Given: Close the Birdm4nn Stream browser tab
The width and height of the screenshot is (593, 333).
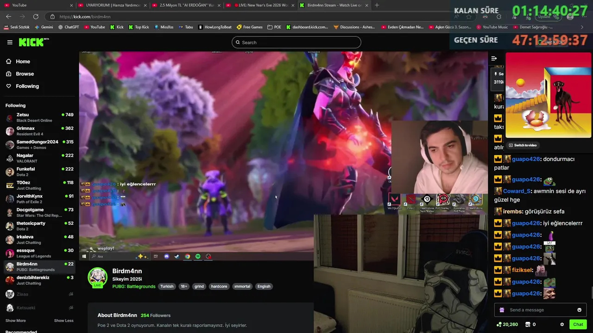Looking at the screenshot, I should (x=367, y=5).
